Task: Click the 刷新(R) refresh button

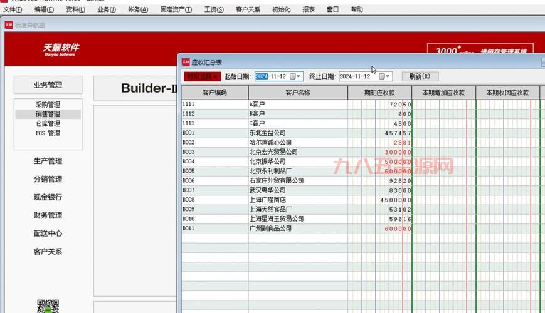Action: tap(420, 76)
